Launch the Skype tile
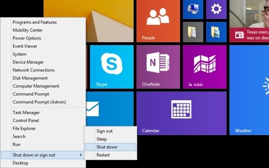 [112, 67]
